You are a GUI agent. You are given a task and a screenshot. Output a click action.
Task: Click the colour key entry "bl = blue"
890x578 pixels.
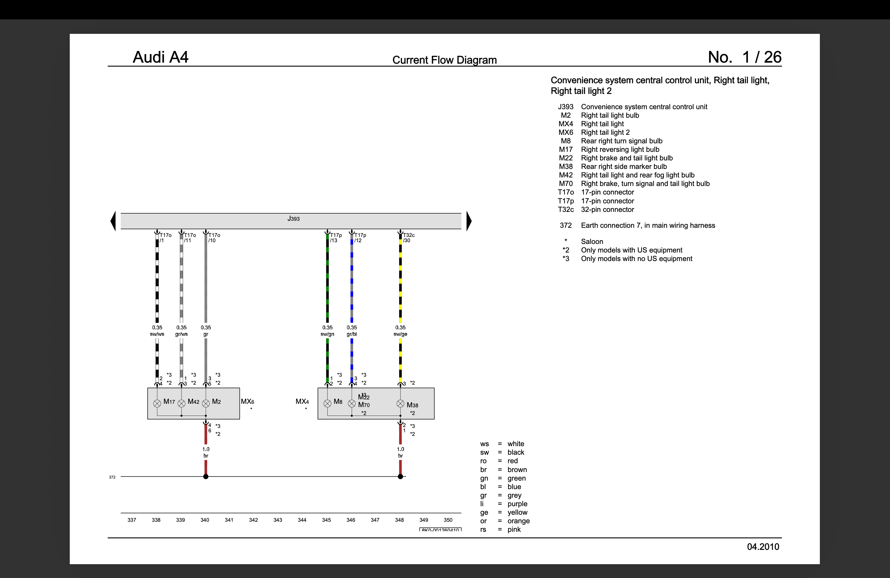pyautogui.click(x=501, y=487)
